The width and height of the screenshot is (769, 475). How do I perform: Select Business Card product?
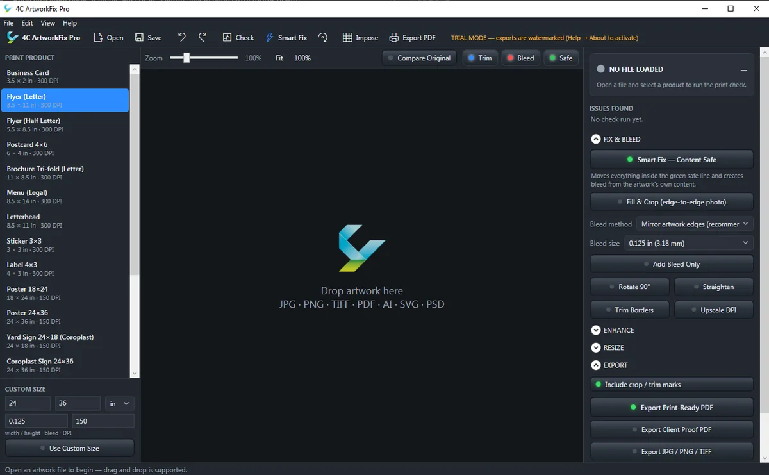tap(65, 76)
